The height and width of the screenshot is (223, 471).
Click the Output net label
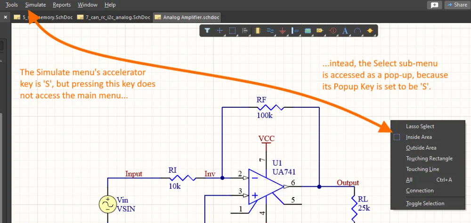click(x=348, y=183)
